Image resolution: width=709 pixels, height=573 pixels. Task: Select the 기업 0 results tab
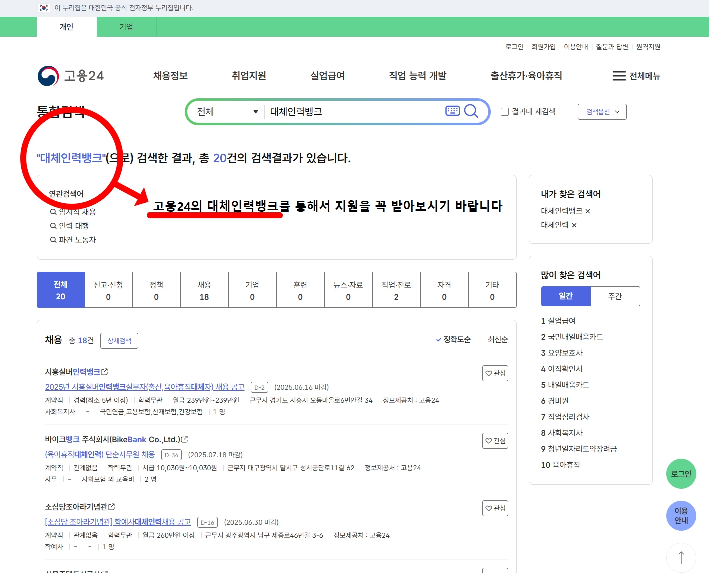click(x=252, y=290)
